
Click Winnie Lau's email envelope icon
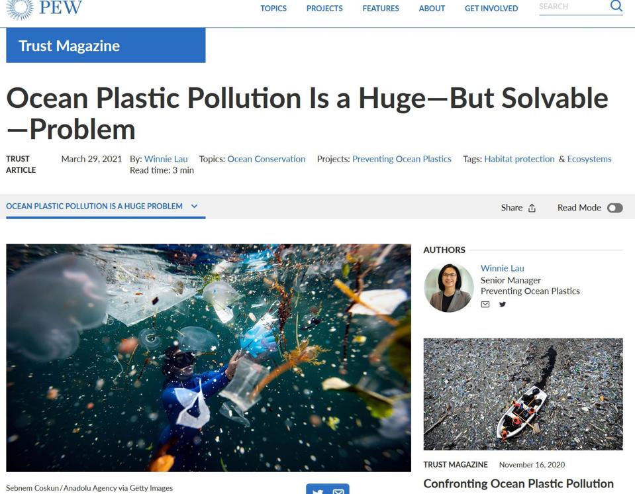[485, 304]
